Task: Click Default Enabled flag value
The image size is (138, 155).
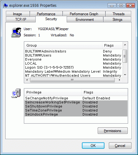Action: (96, 98)
